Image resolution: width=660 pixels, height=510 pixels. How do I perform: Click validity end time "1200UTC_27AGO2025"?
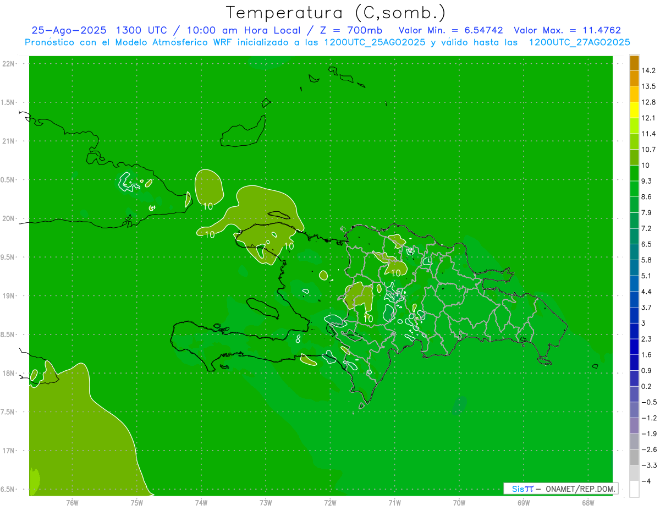pyautogui.click(x=579, y=42)
